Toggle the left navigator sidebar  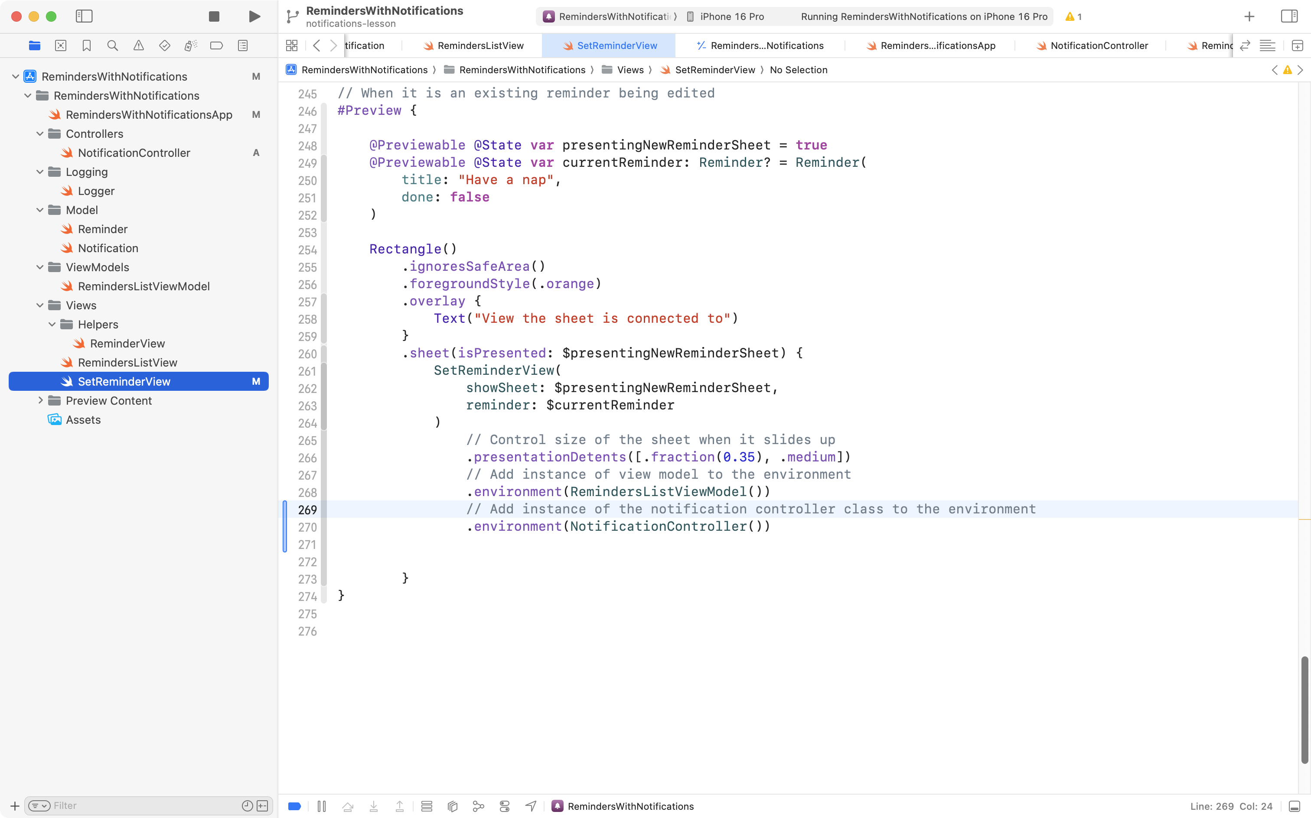point(84,16)
